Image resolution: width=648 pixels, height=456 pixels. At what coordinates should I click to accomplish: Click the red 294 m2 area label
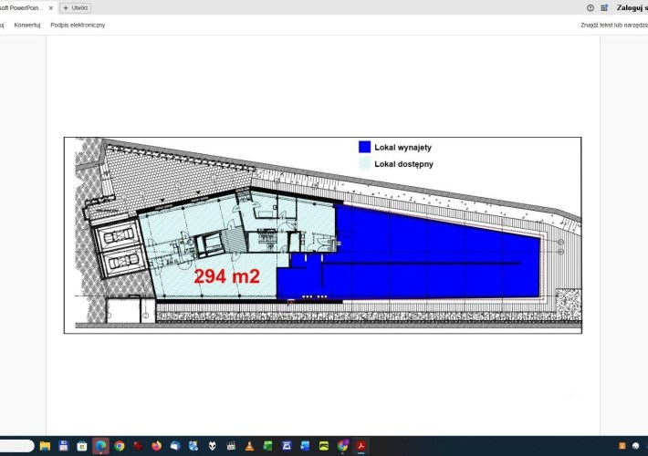[226, 276]
